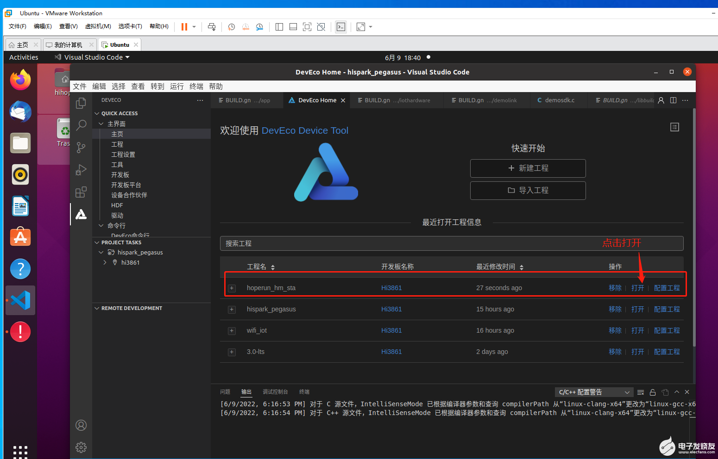
Task: Click 移除 for wifi_iot project
Action: (615, 330)
